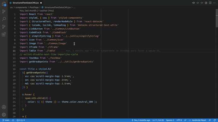Click './Iframe' path on line 10
The image size is (218, 122).
52,47
